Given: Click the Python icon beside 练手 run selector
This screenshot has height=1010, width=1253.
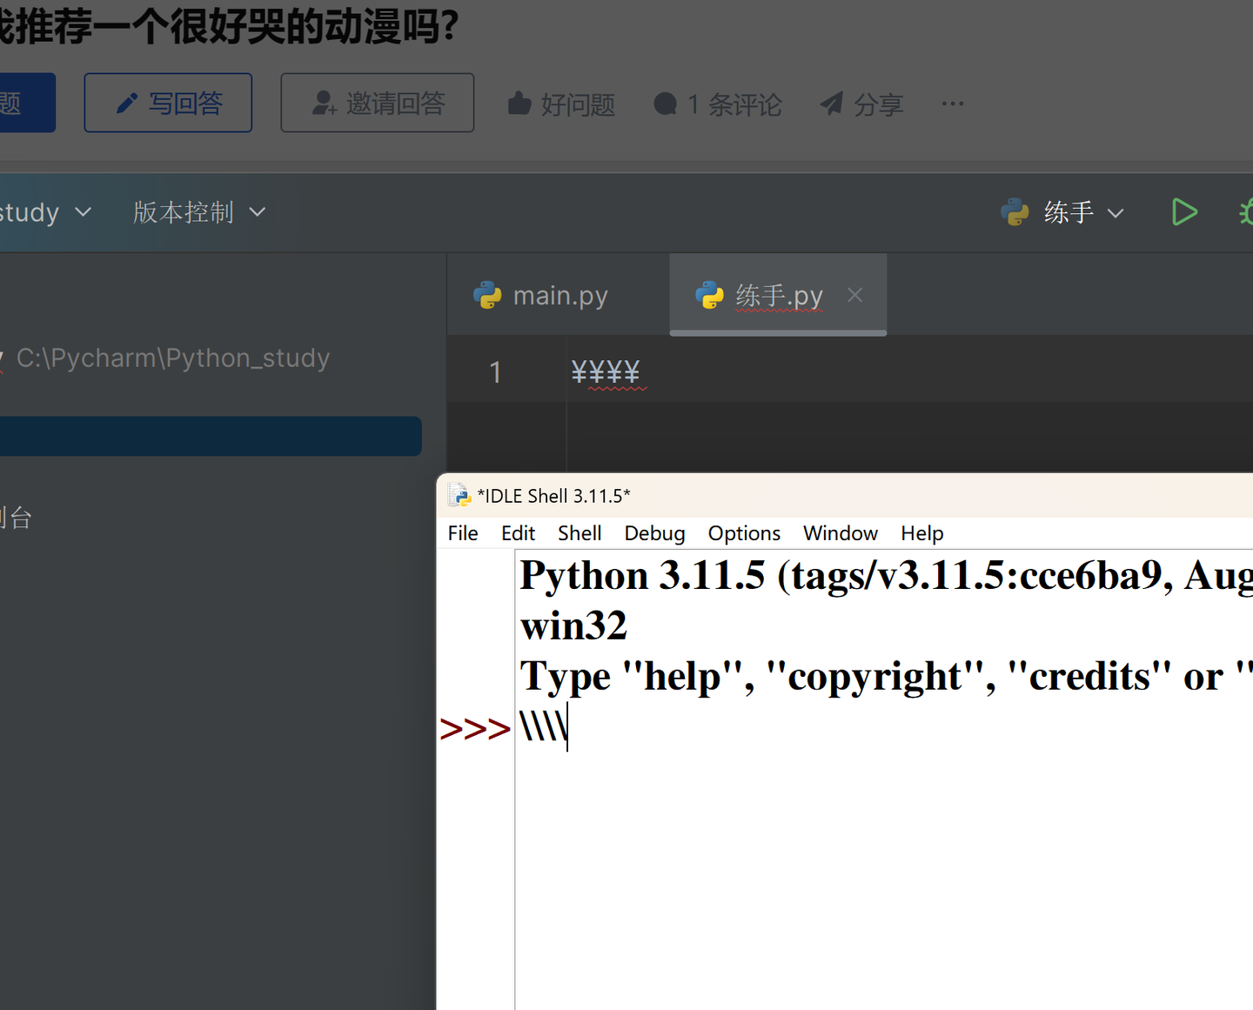Looking at the screenshot, I should (1014, 211).
